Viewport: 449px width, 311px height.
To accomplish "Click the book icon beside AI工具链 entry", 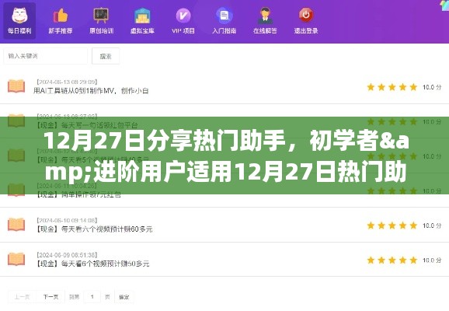I will pos(16,86).
